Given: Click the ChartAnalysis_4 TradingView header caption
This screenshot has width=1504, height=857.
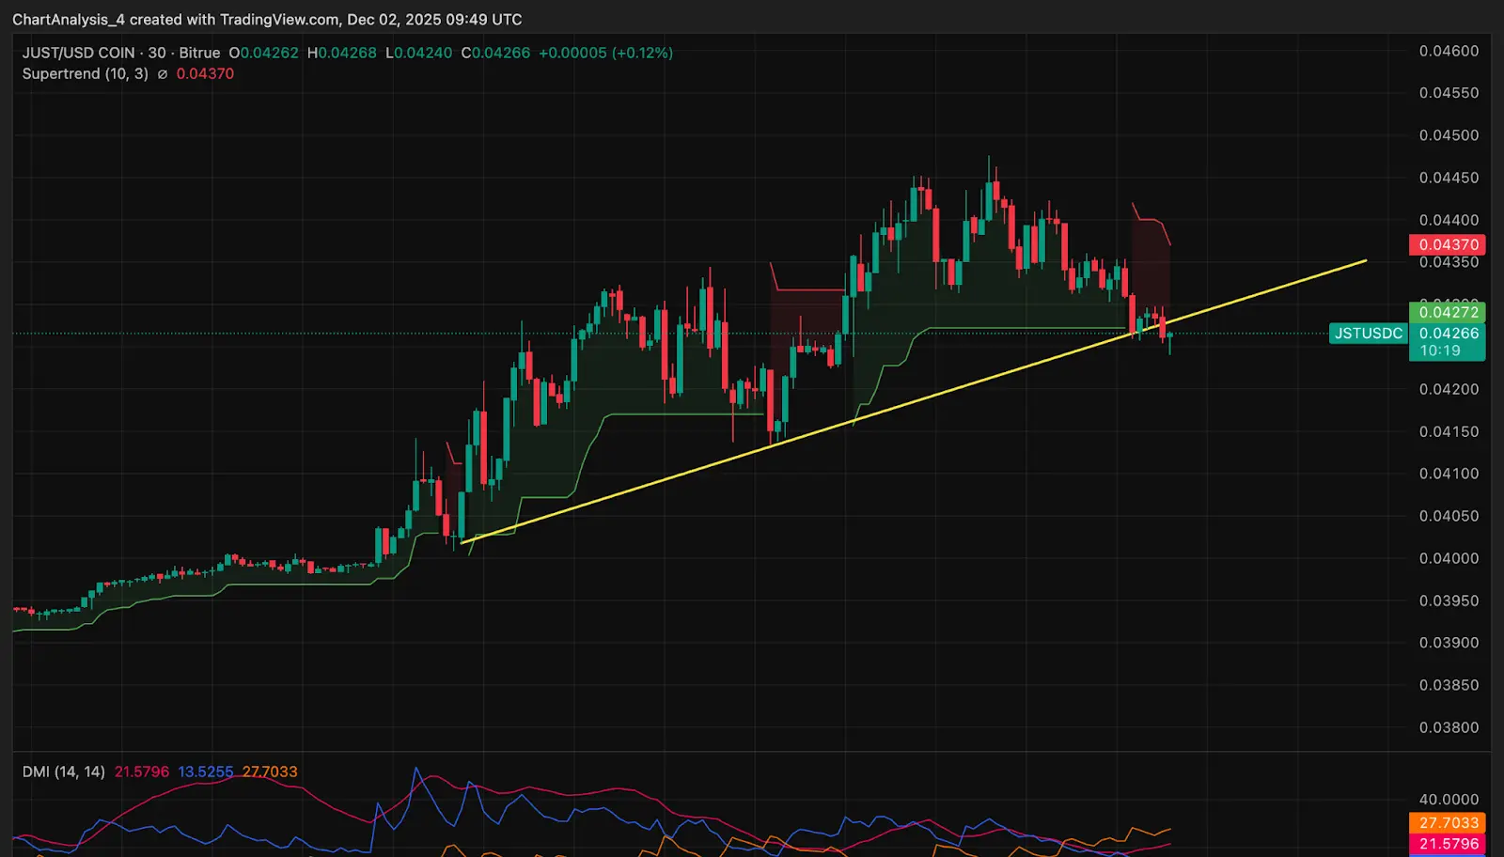Looking at the screenshot, I should (267, 19).
